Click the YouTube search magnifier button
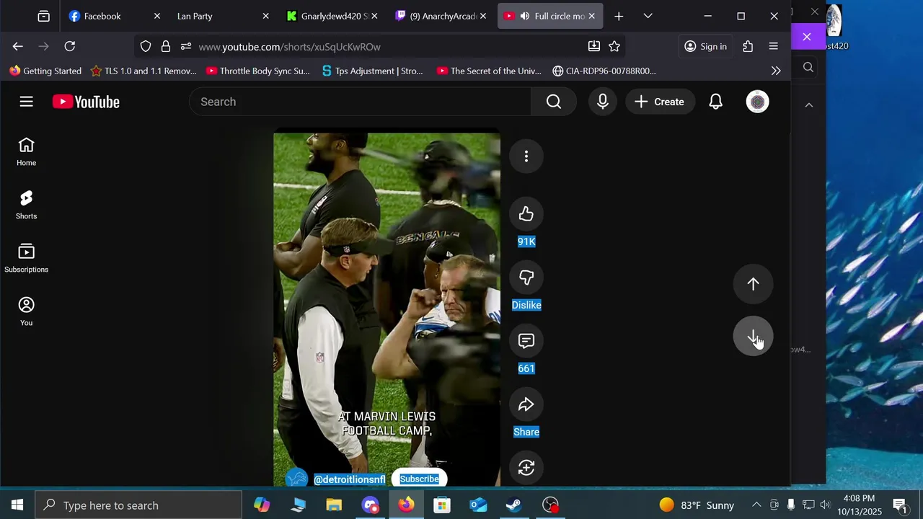 (x=554, y=102)
